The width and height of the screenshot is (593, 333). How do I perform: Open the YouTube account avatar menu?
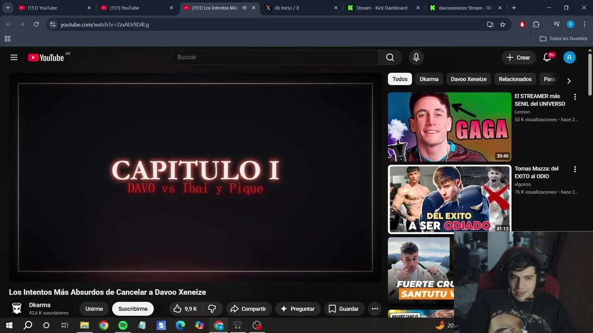pyautogui.click(x=569, y=57)
